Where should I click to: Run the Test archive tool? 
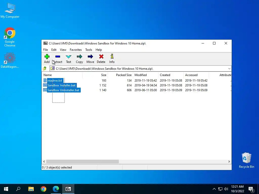tap(69, 59)
